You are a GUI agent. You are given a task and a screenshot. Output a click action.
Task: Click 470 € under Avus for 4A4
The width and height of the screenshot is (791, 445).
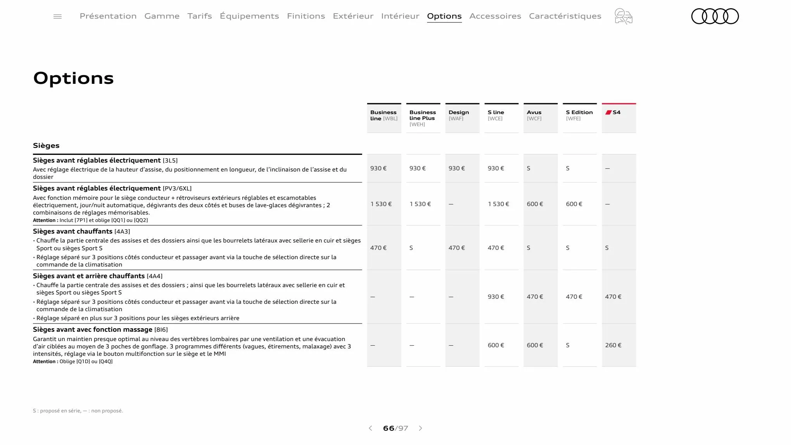[535, 297]
